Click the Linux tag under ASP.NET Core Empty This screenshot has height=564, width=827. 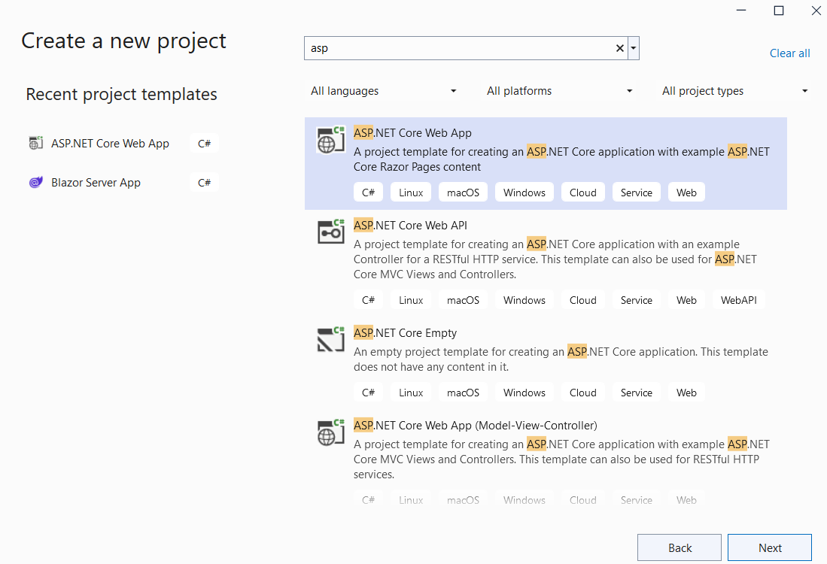pyautogui.click(x=410, y=392)
